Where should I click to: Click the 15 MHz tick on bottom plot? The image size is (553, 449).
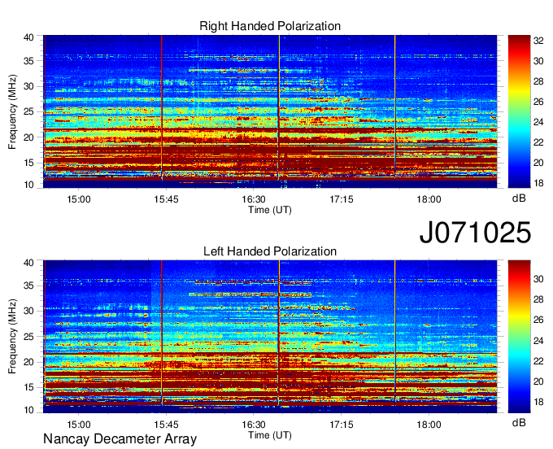(29, 388)
